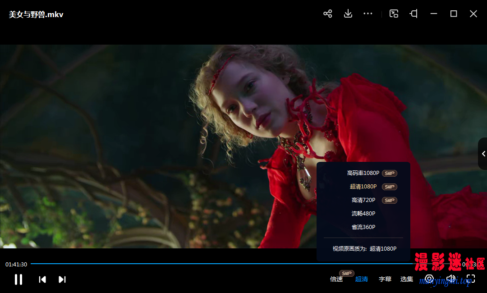Viewport: 487px width, 293px height.
Task: Open the 字幕 subtitle settings
Action: [385, 279]
